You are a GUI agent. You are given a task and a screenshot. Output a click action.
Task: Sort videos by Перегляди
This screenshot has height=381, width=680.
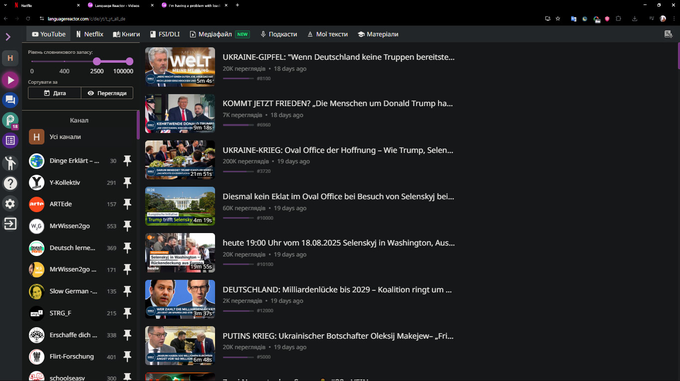(x=107, y=93)
